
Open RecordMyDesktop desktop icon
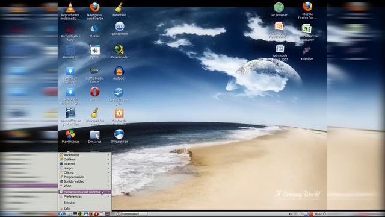[x=70, y=30]
